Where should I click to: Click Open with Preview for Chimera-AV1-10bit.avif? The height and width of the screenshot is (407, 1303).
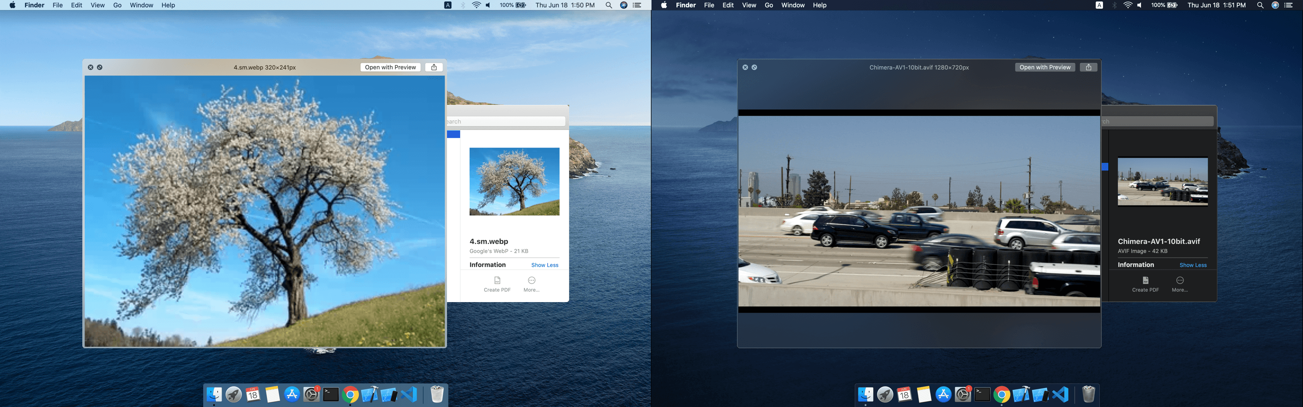tap(1045, 67)
